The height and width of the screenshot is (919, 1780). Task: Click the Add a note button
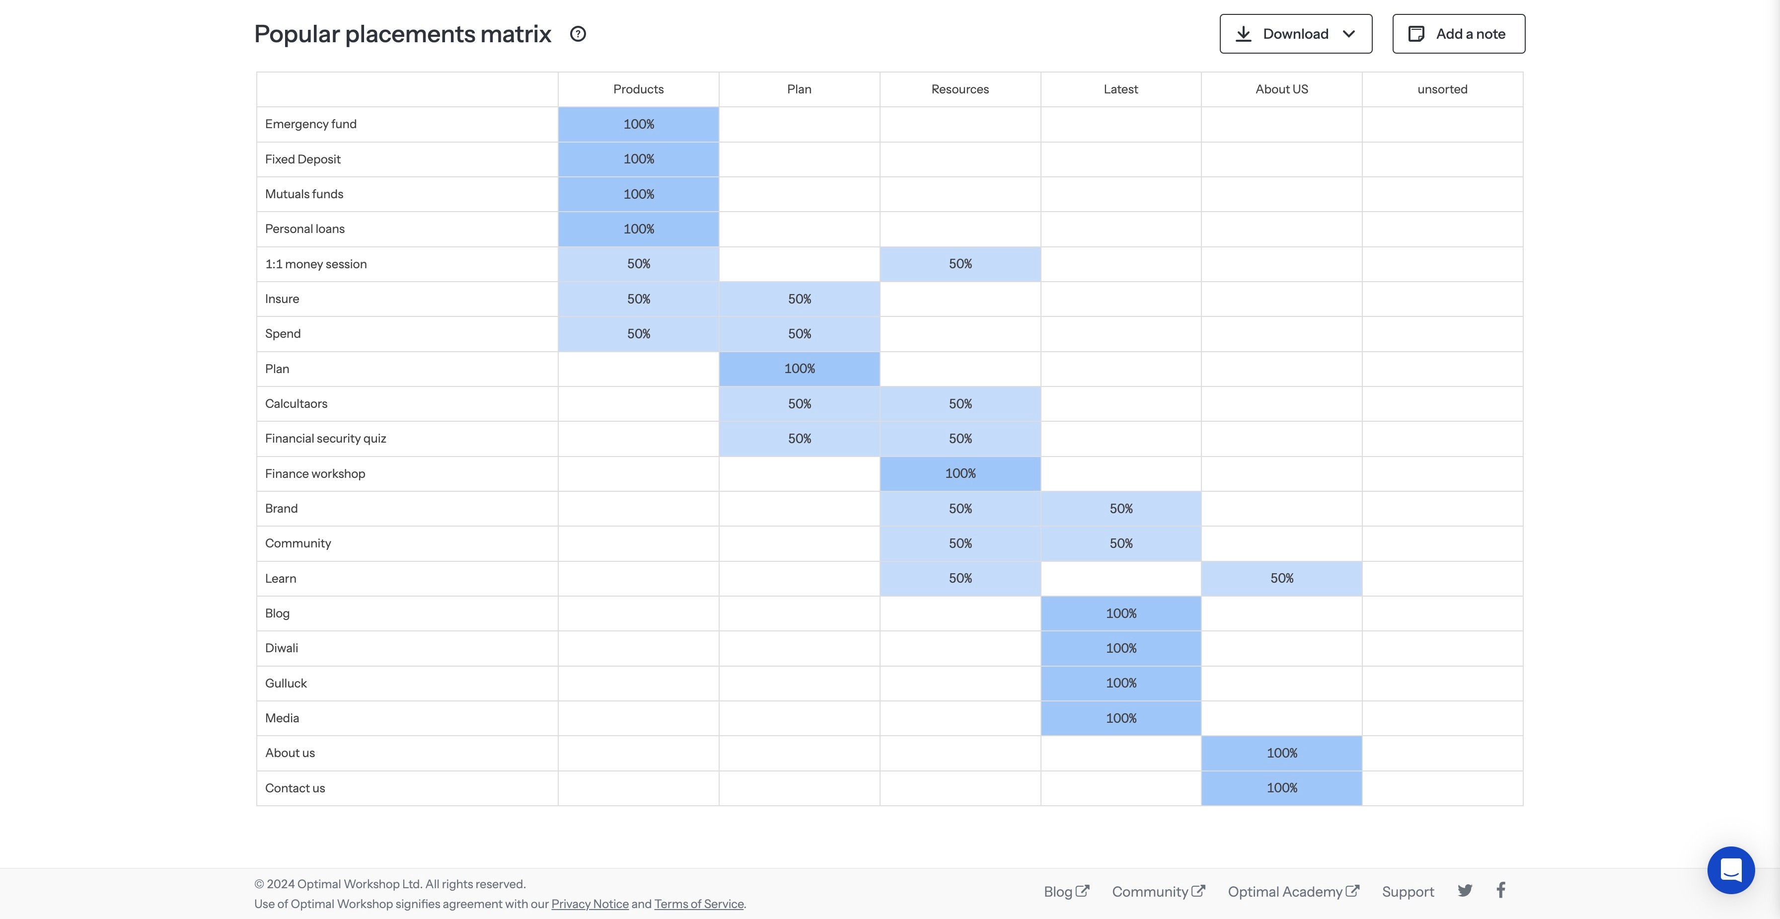coord(1458,34)
